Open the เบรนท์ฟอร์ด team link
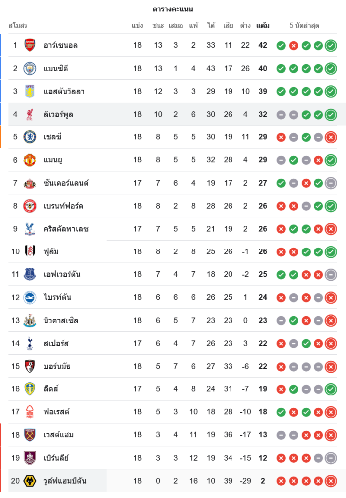Image resolution: width=346 pixels, height=498 pixels. pyautogui.click(x=63, y=206)
